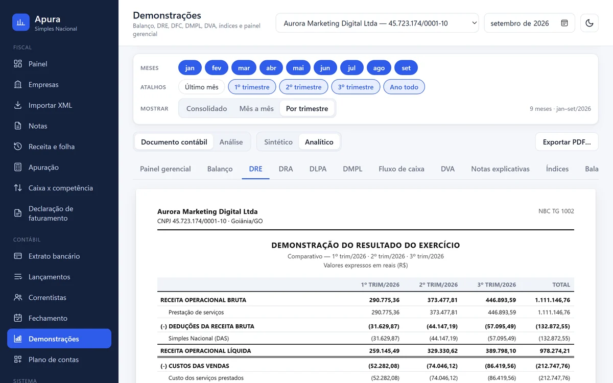Click the Apura logo icon
The width and height of the screenshot is (613, 383).
point(21,22)
